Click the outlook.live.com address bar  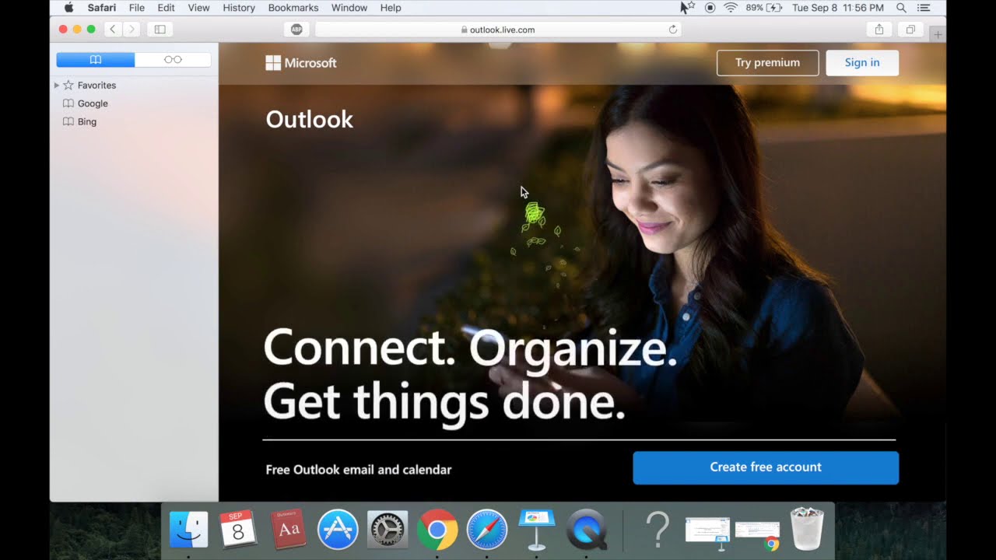(498, 30)
